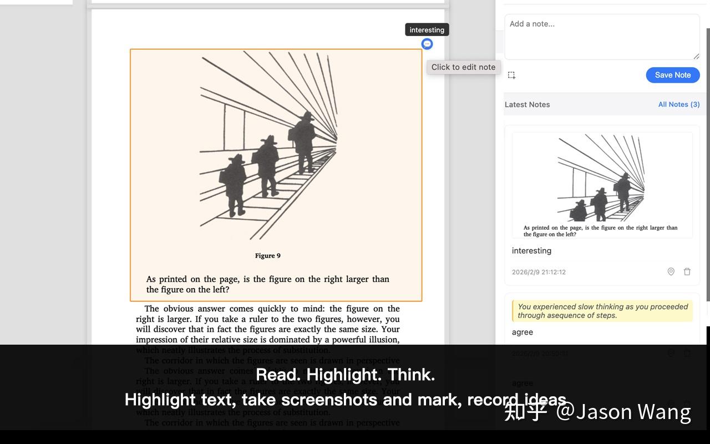Focus the 'Add a note...' text field
The image size is (710, 444).
point(602,37)
